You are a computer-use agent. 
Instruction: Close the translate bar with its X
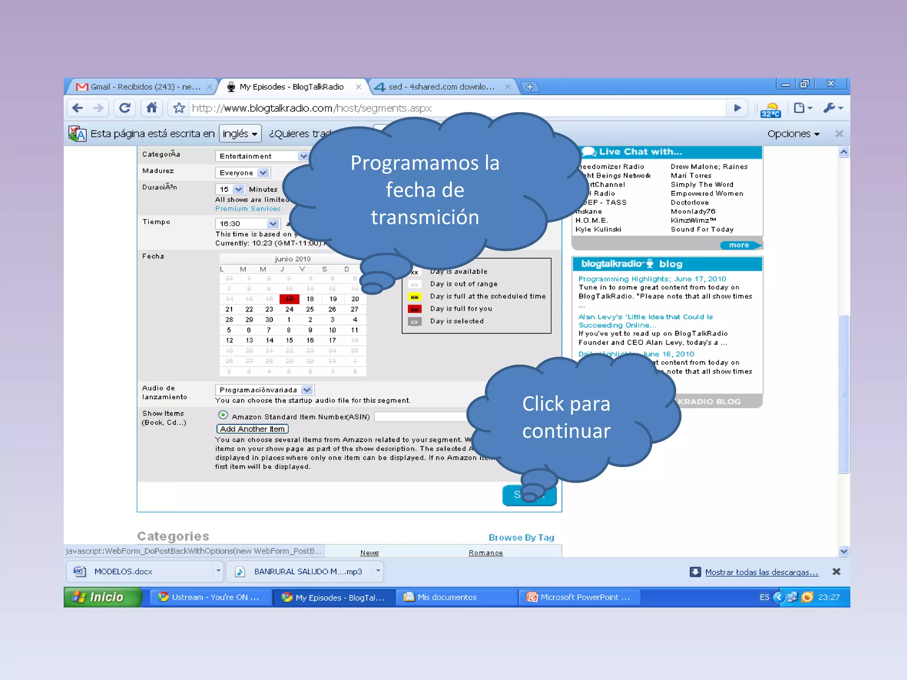(839, 134)
